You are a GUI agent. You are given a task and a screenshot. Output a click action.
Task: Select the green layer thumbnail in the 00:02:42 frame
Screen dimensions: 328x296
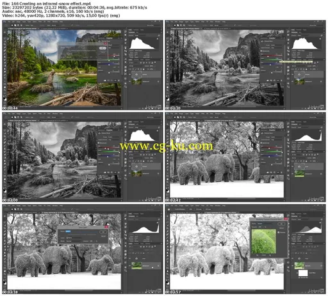coord(299,174)
